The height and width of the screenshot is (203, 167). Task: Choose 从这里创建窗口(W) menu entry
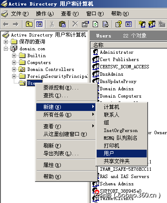[66, 134]
